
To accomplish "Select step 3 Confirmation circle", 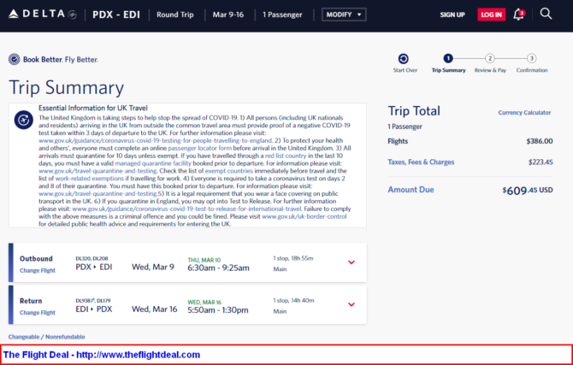I will click(532, 58).
